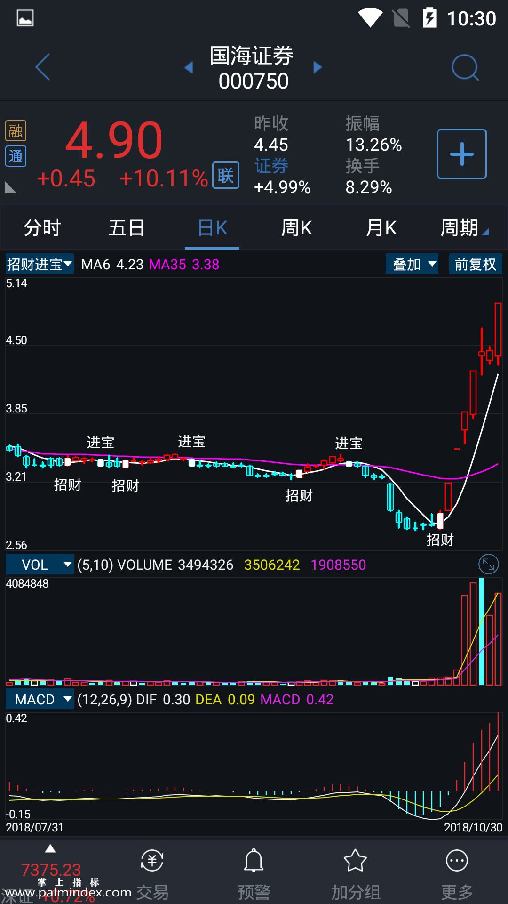This screenshot has height=904, width=508.
Task: Expand index ticker up arrow
Action: tap(50, 849)
